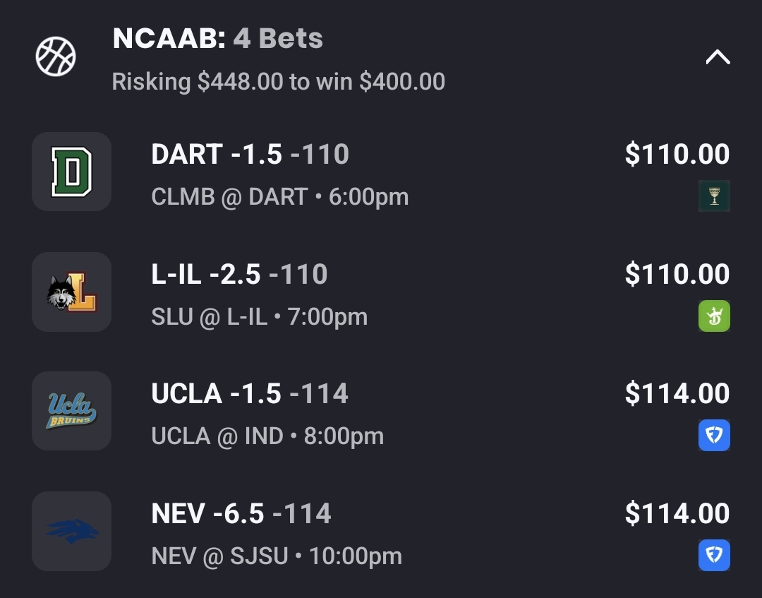The image size is (762, 598).
Task: Click the NCAAB: 4 Bets header
Action: coord(217,39)
